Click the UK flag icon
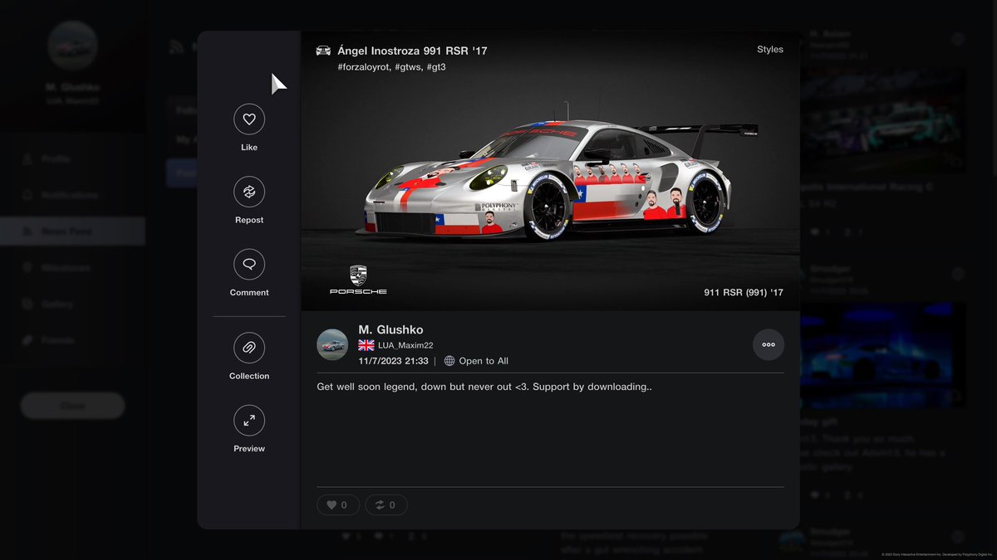This screenshot has height=560, width=997. (366, 345)
